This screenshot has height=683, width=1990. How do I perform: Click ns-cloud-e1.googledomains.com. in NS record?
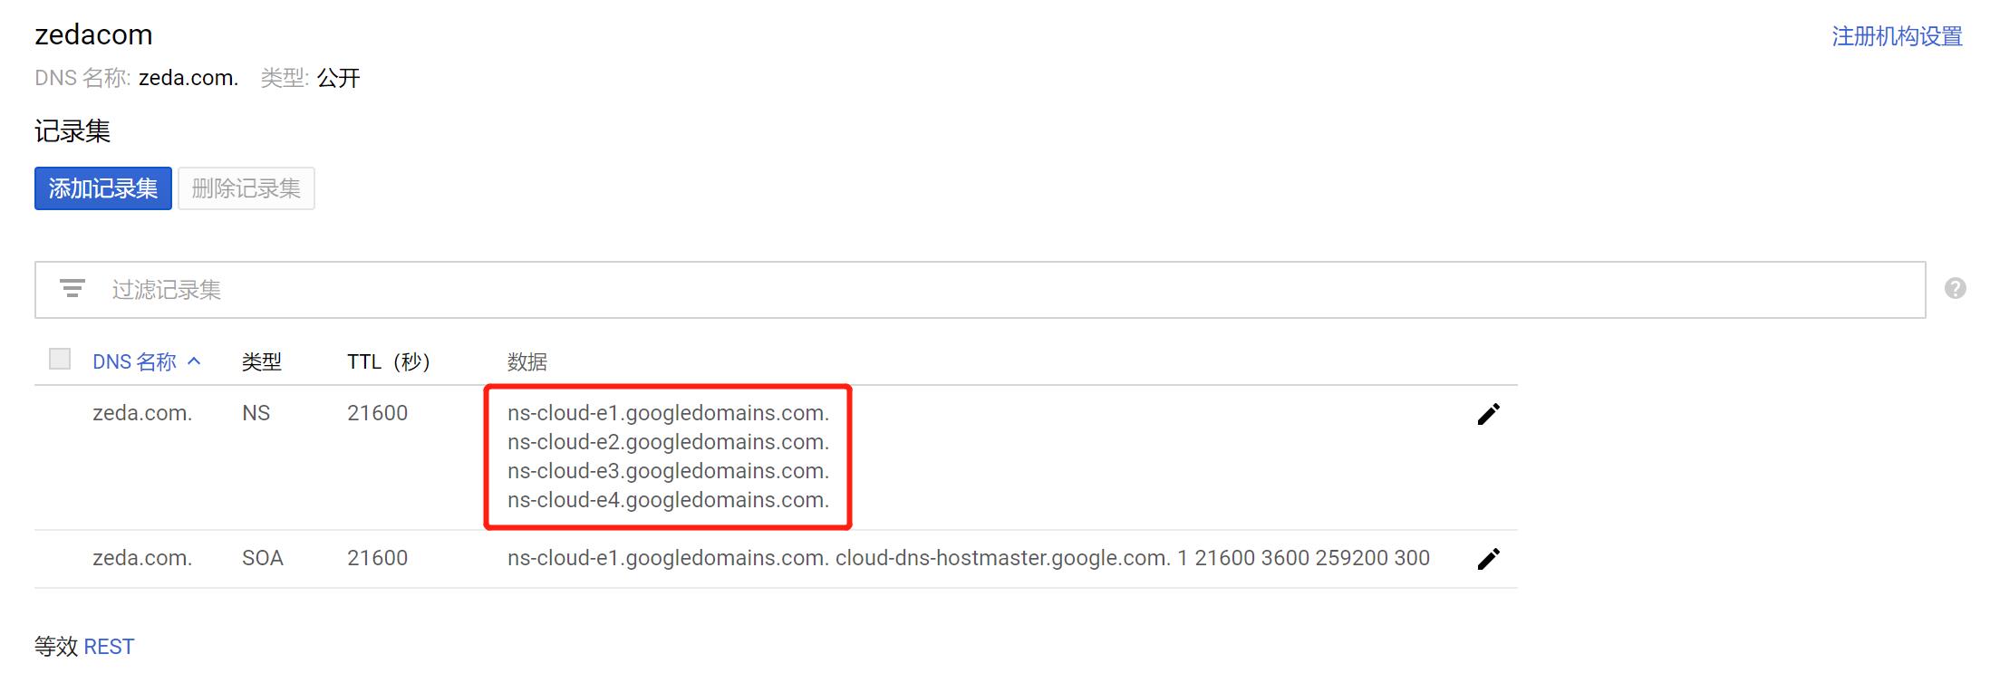click(669, 413)
